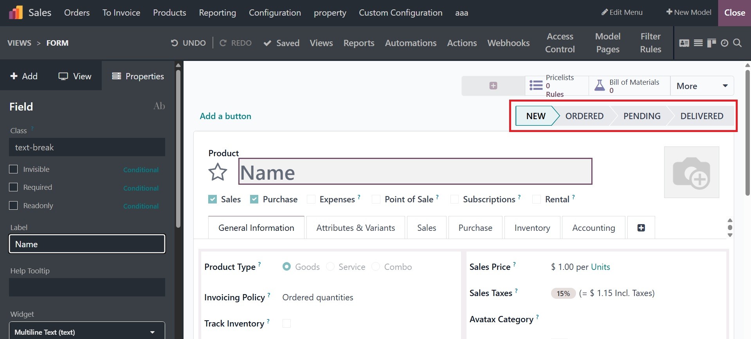
Task: Click the Units link in Sales Price
Action: click(600, 267)
